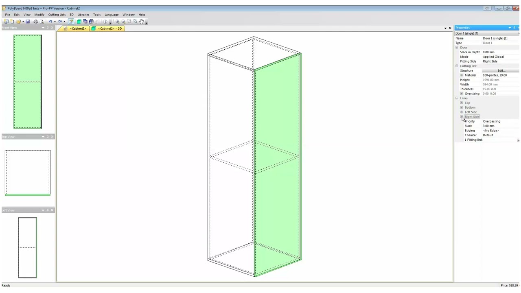This screenshot has height=293, width=521.
Task: Open the Door 1 (single) object selector
Action: pyautogui.click(x=487, y=33)
